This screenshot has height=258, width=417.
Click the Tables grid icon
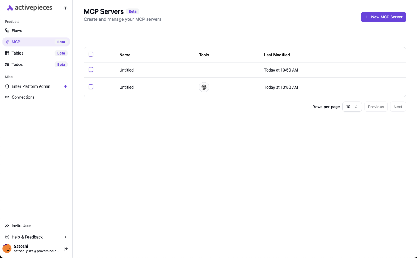[x=7, y=53]
